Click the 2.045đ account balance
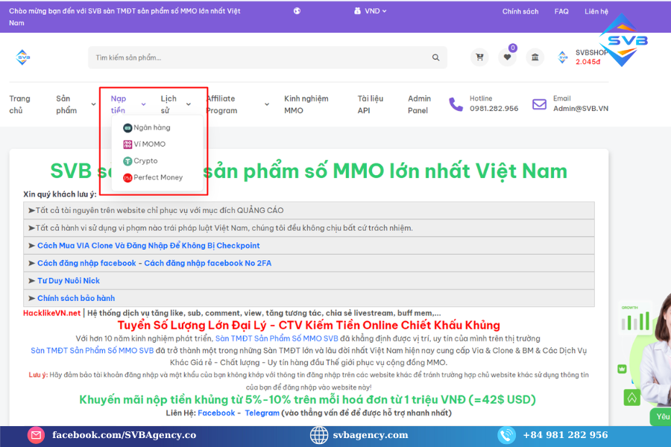Viewport: 671px width, 447px height. (587, 62)
